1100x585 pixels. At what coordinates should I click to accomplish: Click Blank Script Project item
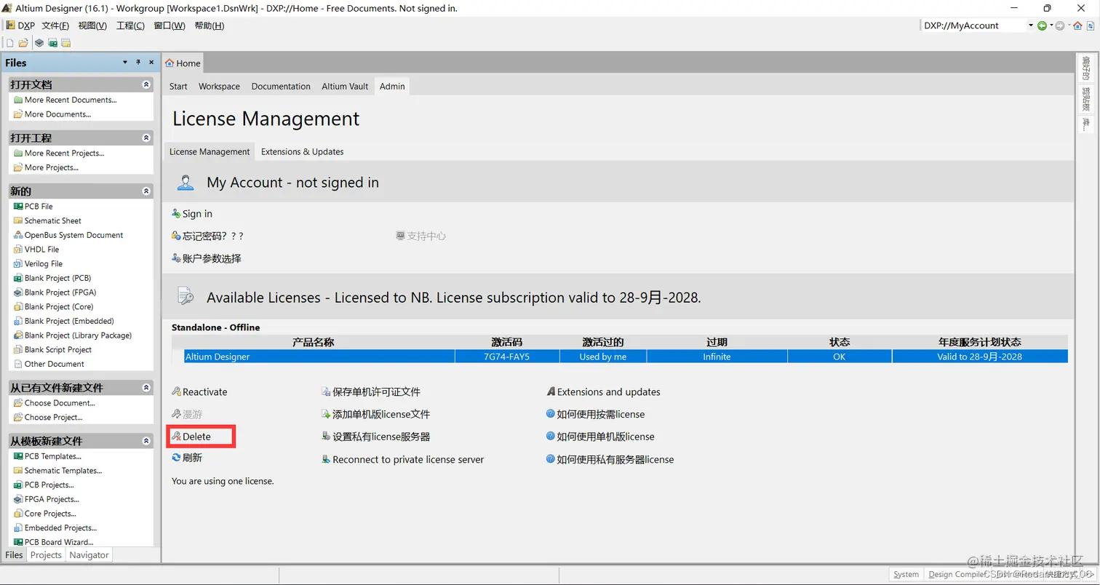click(x=52, y=349)
